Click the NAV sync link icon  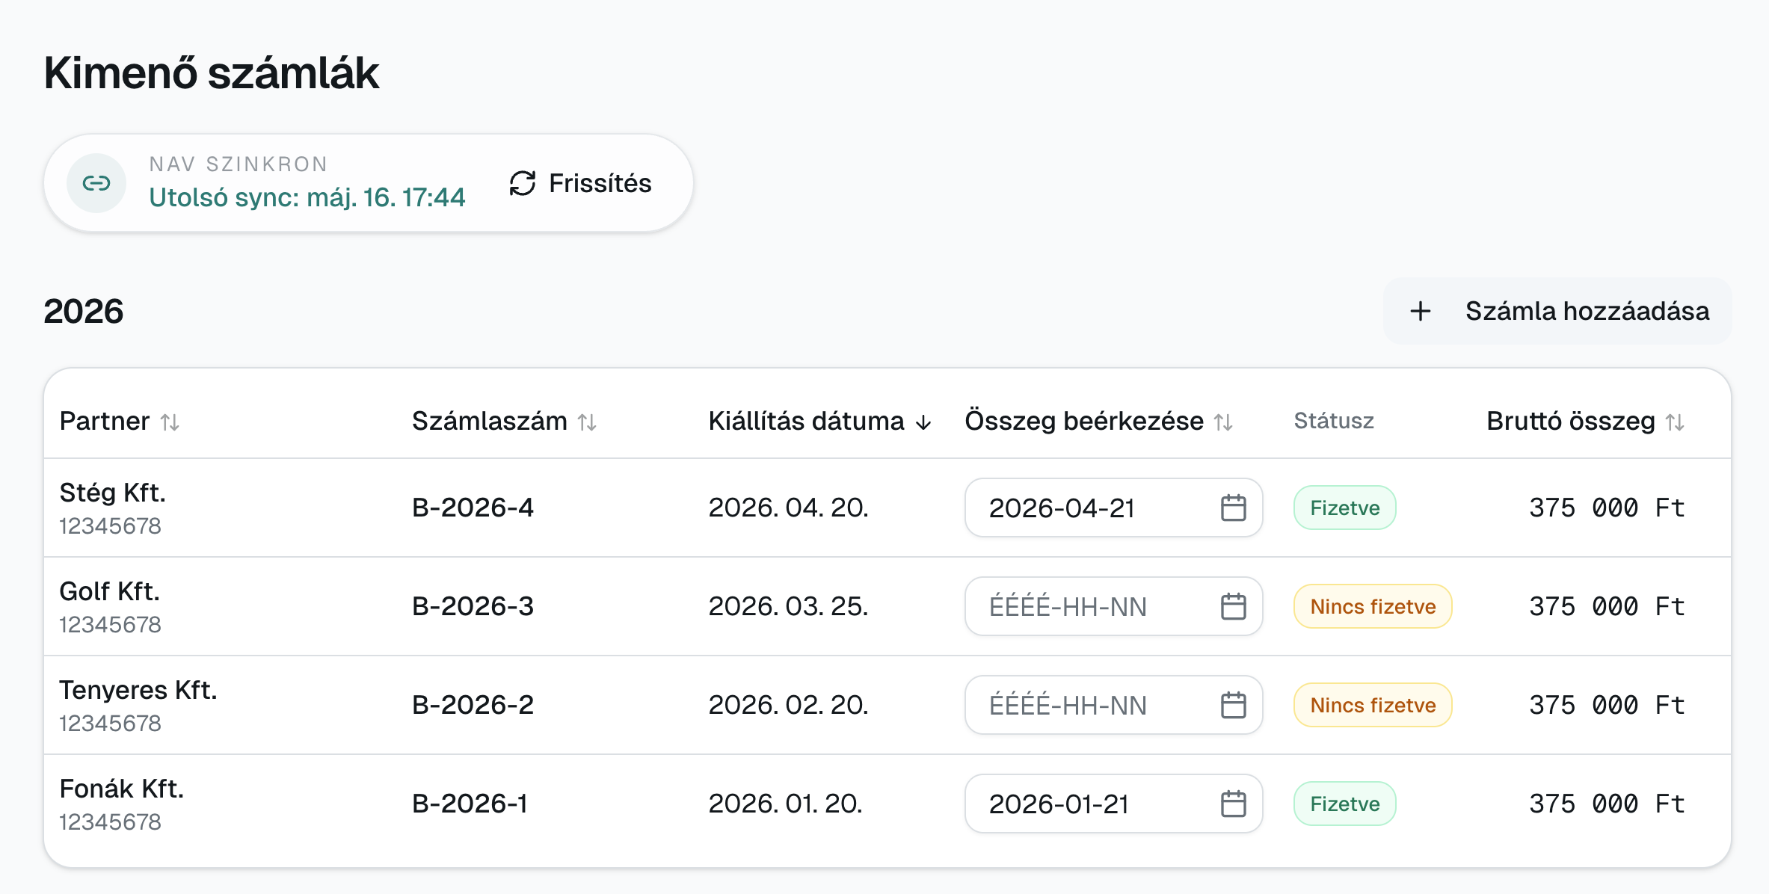click(x=96, y=183)
